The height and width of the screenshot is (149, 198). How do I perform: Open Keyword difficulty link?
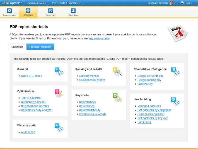pos(90,110)
